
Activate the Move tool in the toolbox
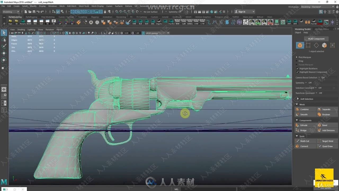[x=4, y=53]
